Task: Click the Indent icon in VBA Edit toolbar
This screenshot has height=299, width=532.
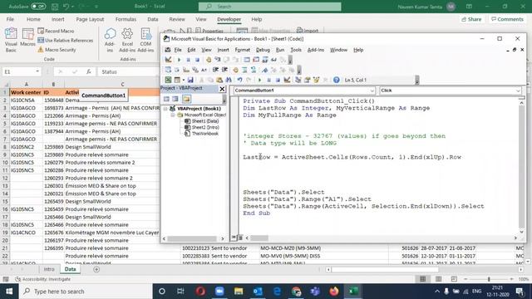Action: coord(215,70)
